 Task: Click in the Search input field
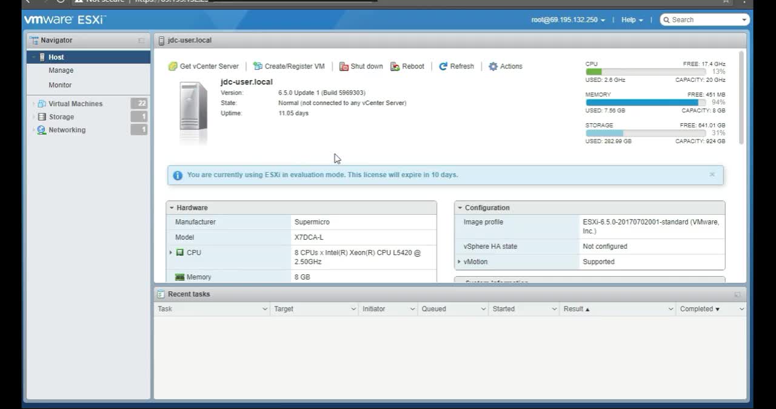(704, 20)
